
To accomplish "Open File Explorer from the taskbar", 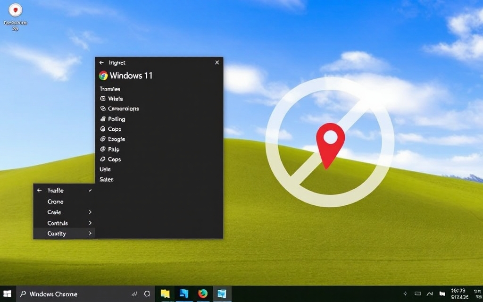I will (x=165, y=294).
